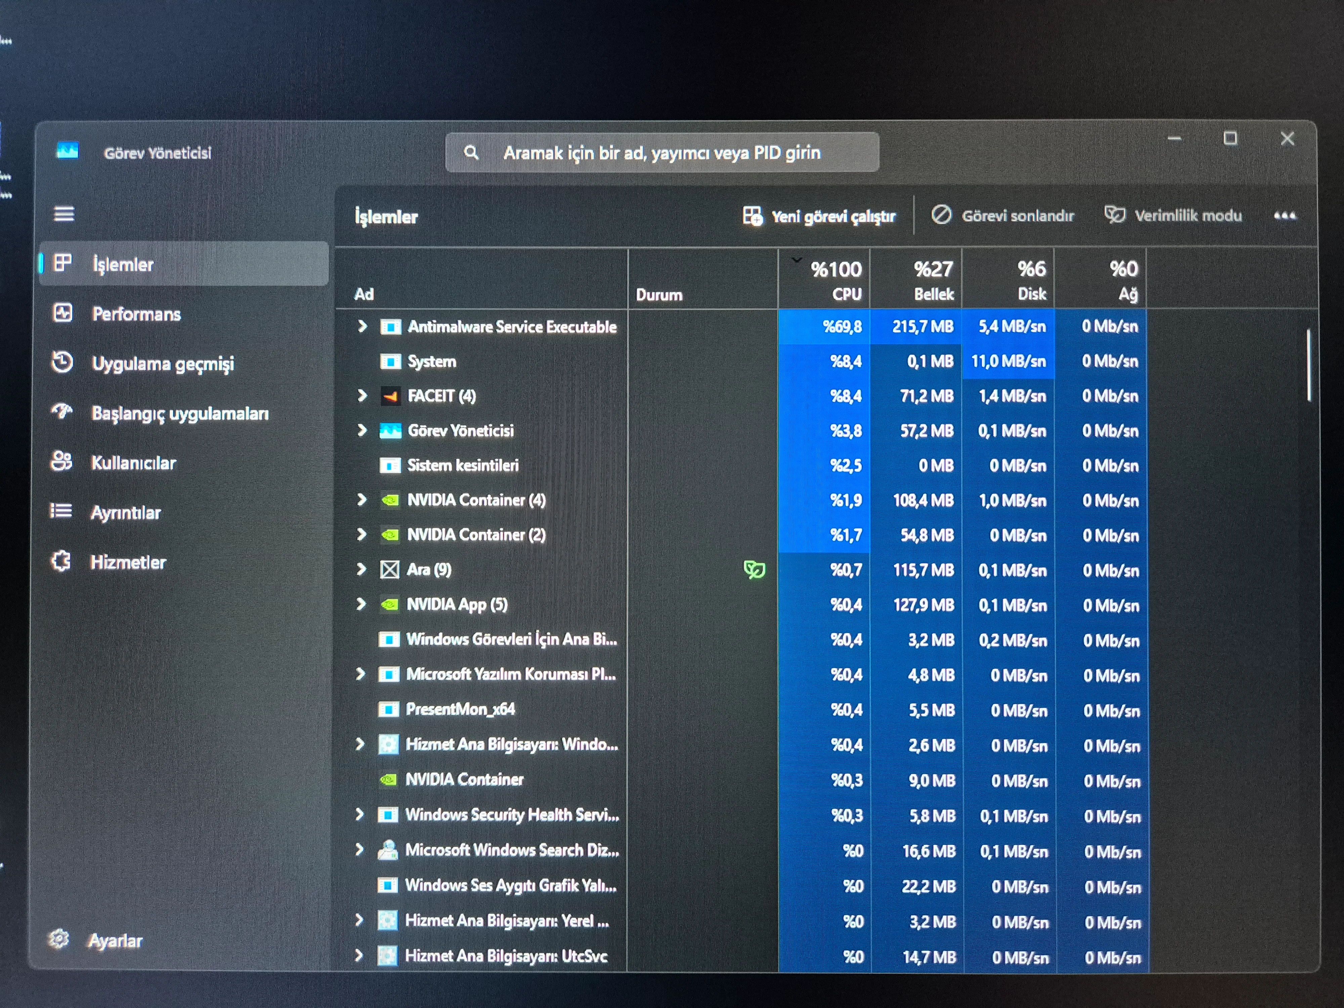This screenshot has height=1008, width=1344.
Task: Open Kullanıcılar users icon
Action: [x=61, y=461]
